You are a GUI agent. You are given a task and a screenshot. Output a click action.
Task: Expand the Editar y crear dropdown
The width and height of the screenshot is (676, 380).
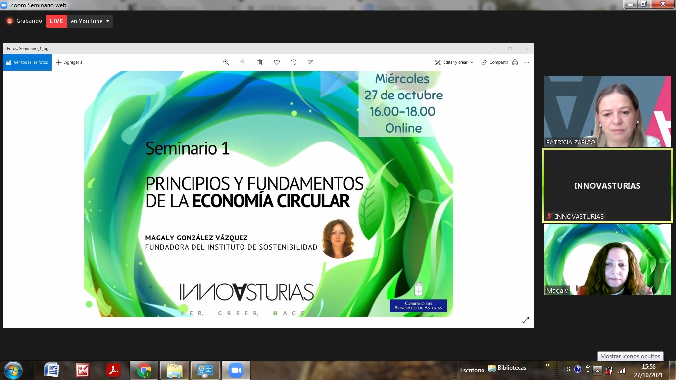tap(454, 62)
